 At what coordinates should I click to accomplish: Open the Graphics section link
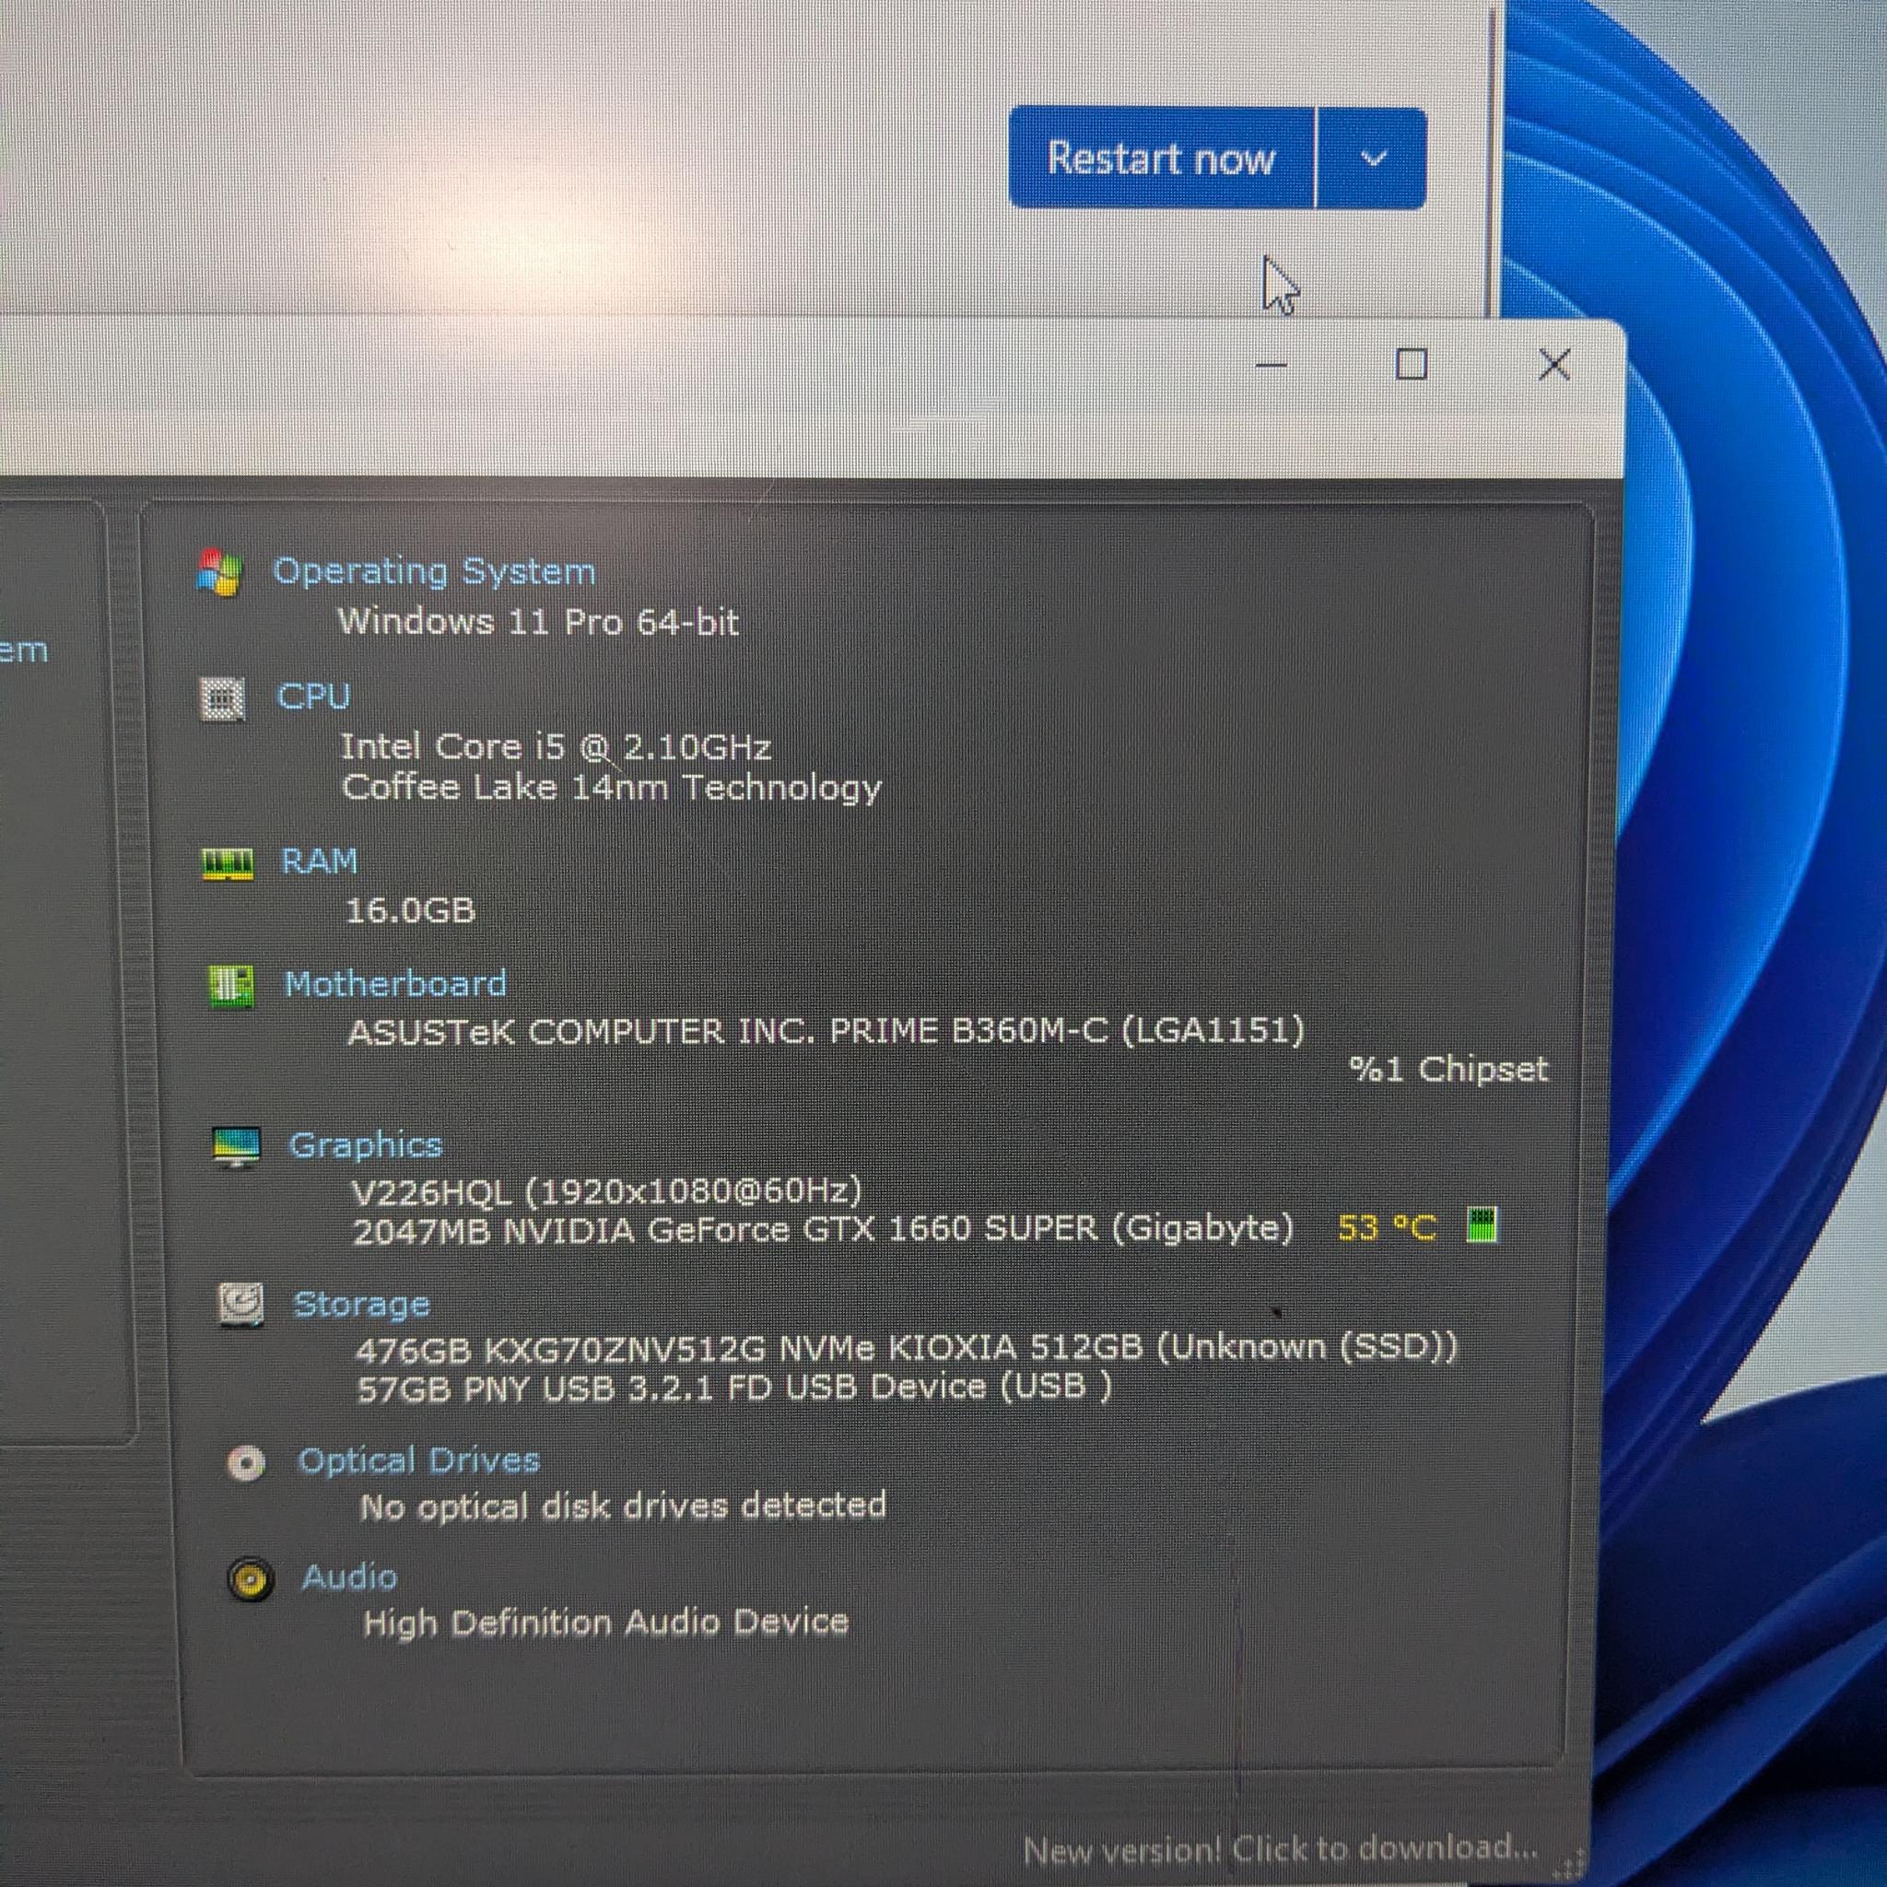point(367,1145)
